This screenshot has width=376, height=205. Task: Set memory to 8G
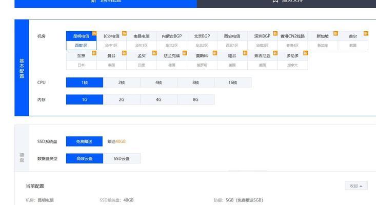coord(195,99)
